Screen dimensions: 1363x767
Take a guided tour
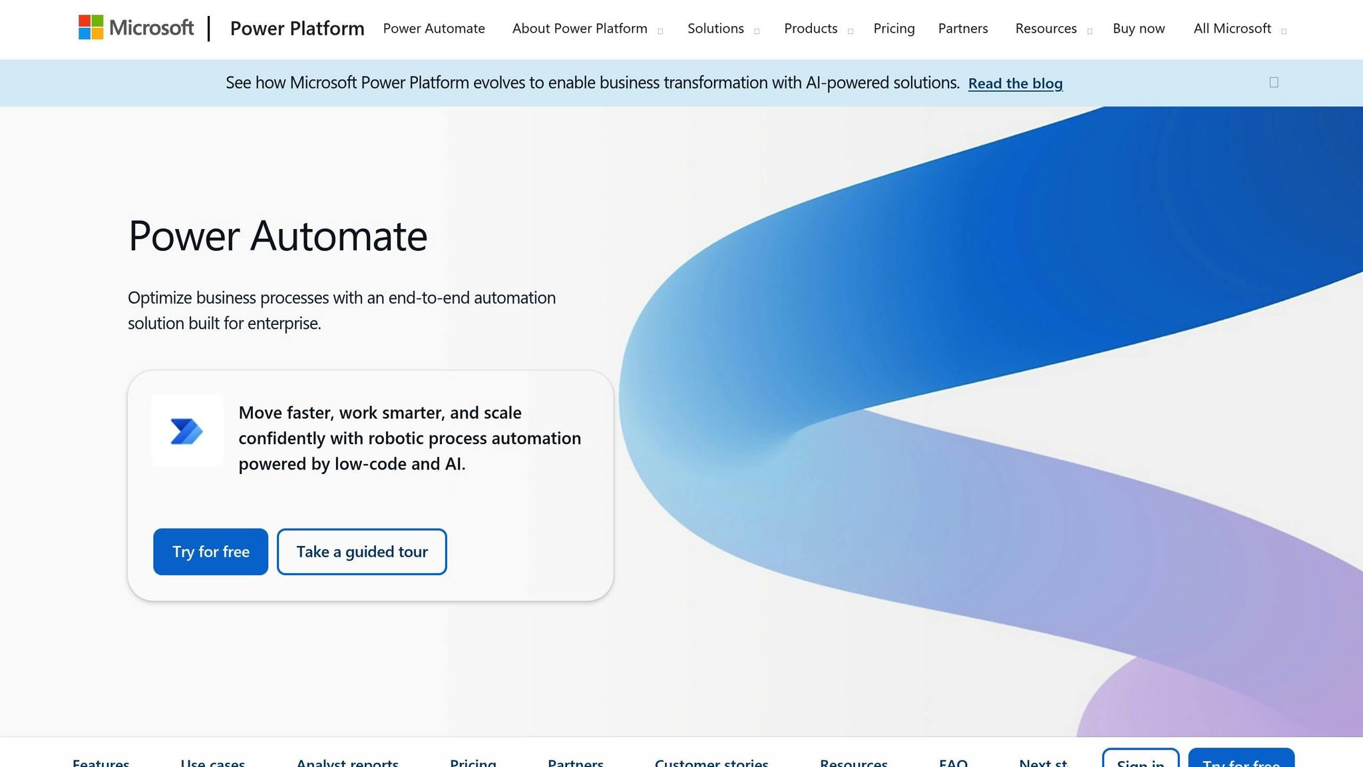point(361,551)
